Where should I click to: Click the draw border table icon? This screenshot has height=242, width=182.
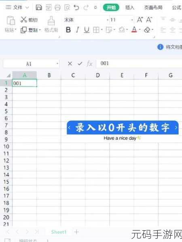pos(109,30)
